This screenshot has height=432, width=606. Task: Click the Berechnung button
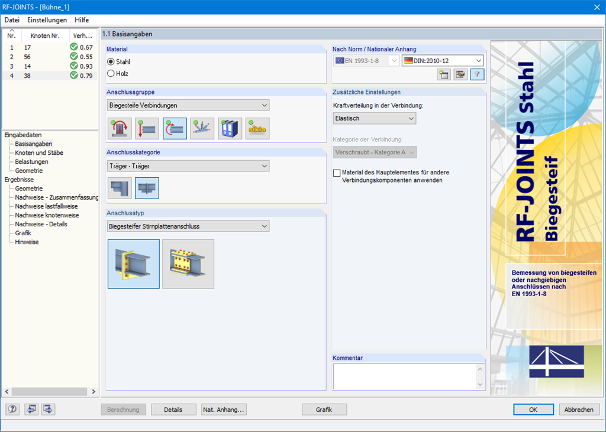pos(123,410)
